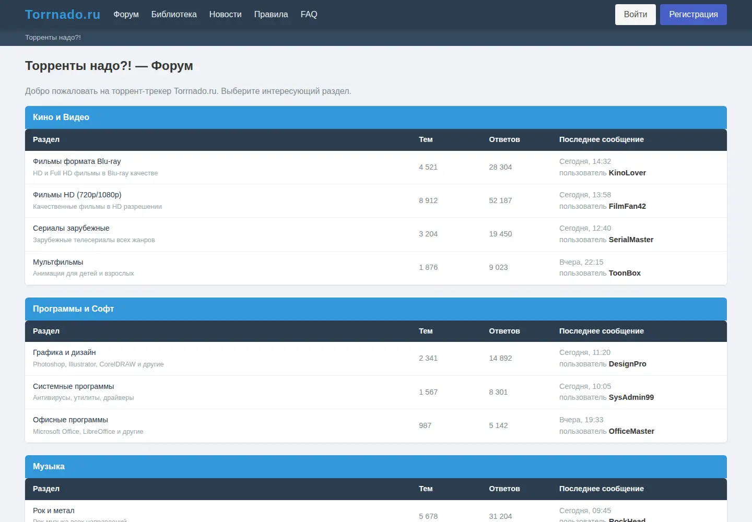Open the FAQ nav item
The width and height of the screenshot is (752, 522).
point(309,15)
